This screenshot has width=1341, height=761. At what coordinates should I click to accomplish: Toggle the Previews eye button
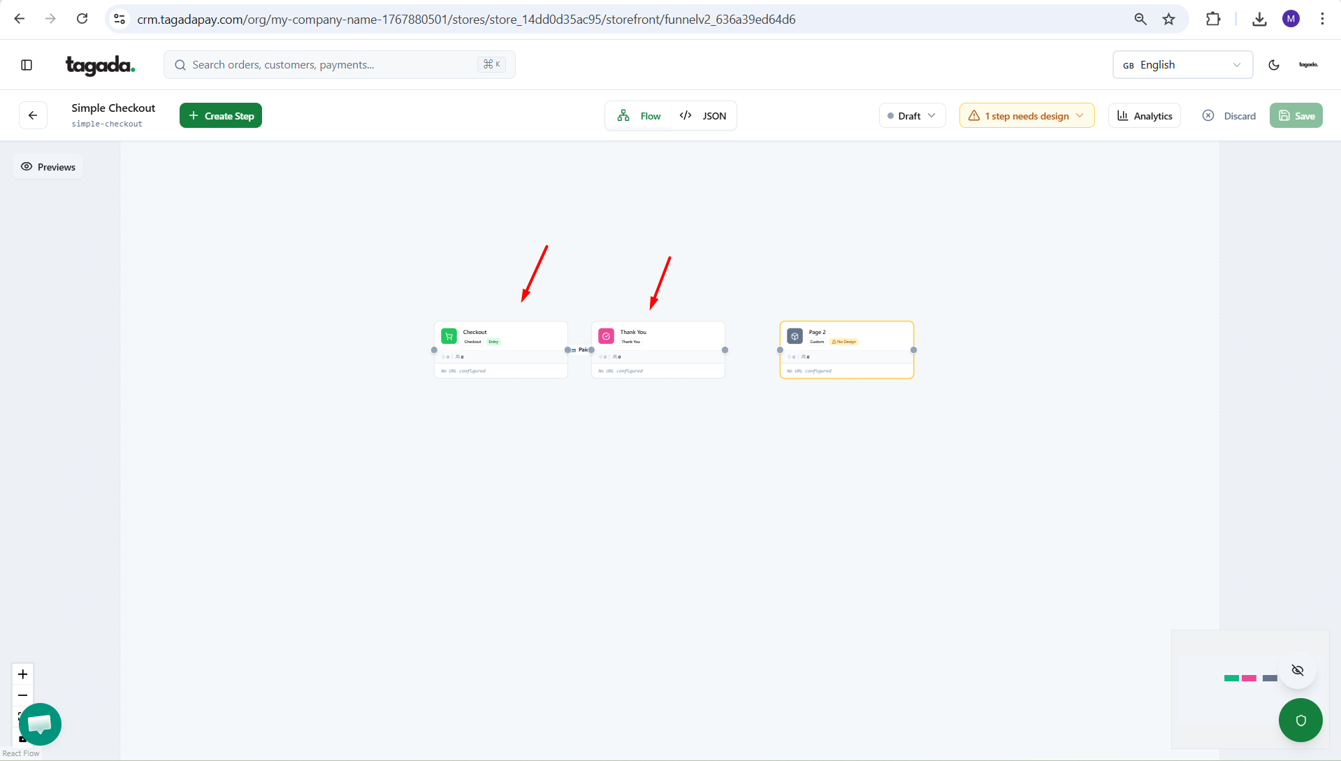point(48,167)
